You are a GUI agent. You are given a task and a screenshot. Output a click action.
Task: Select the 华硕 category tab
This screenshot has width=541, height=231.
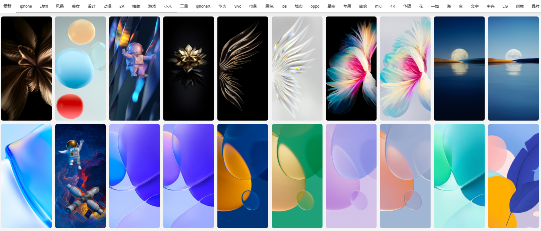coord(407,6)
